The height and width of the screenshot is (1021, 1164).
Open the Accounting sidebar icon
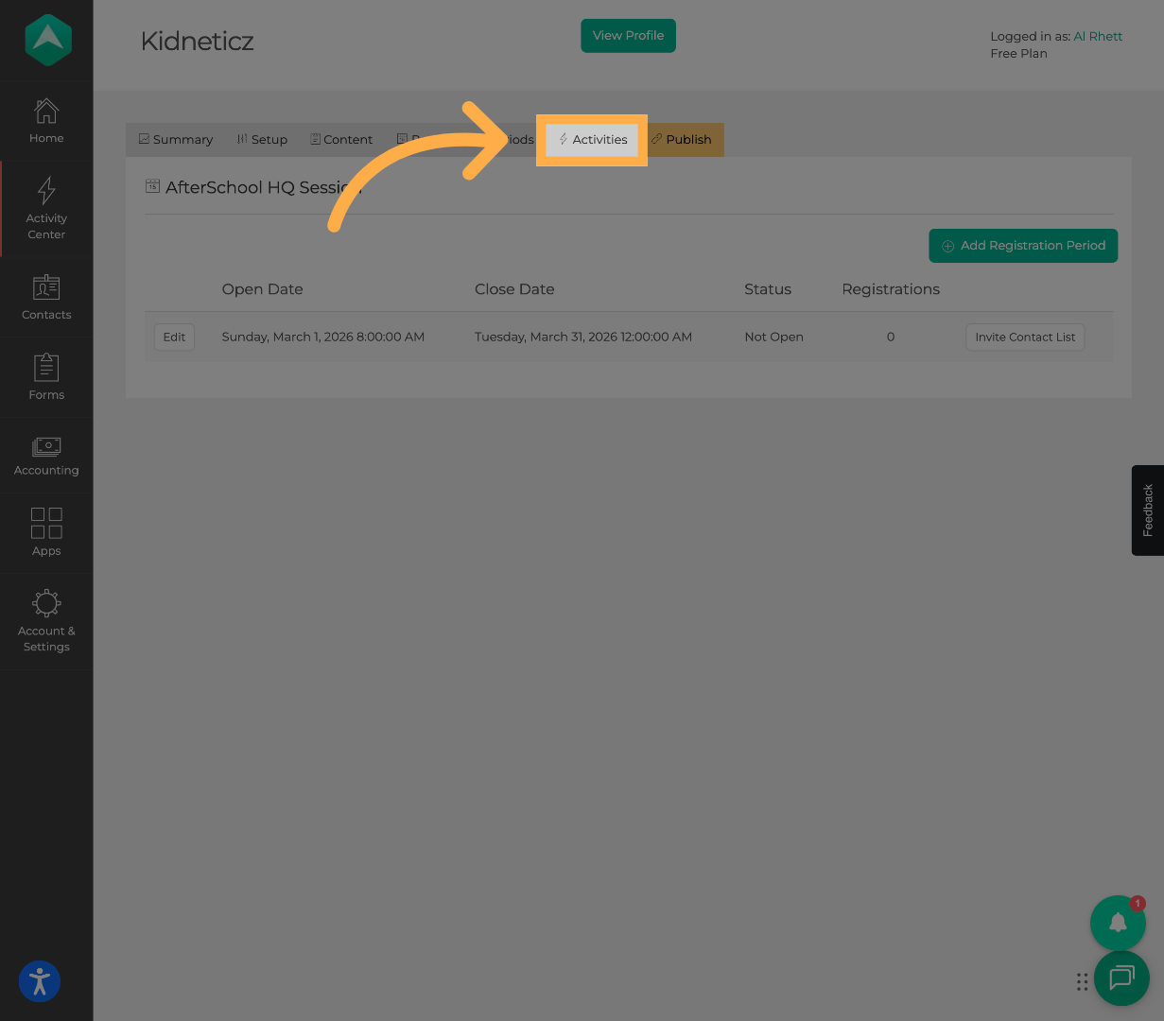[45, 456]
